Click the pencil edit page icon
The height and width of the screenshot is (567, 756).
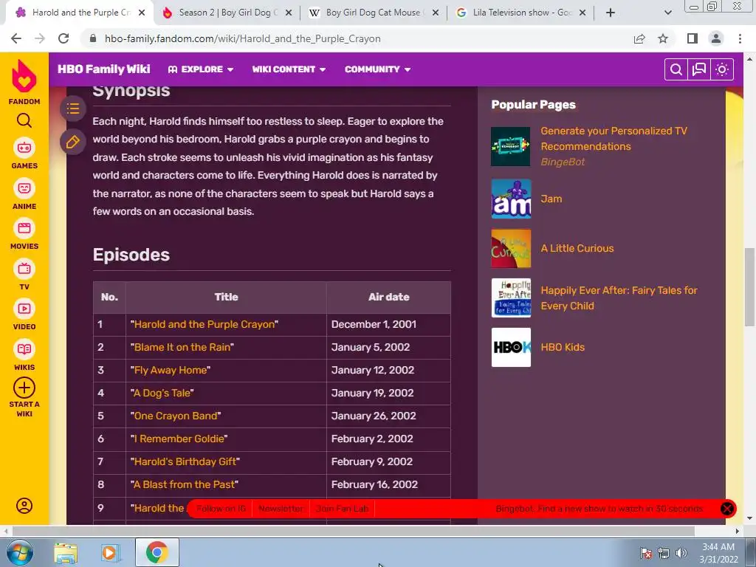click(x=73, y=142)
